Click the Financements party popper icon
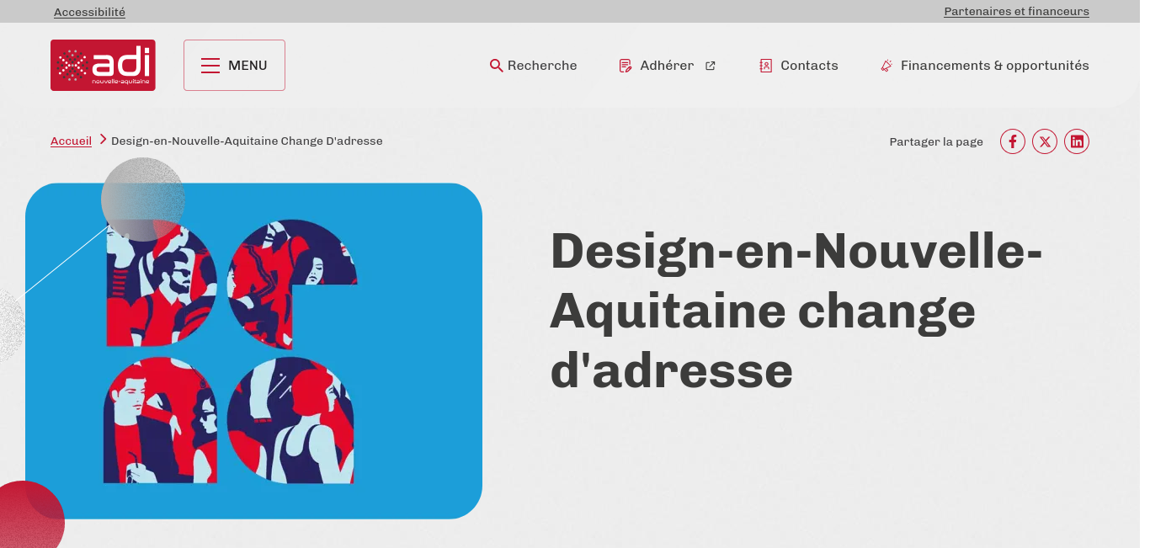1150x548 pixels. pyautogui.click(x=886, y=66)
